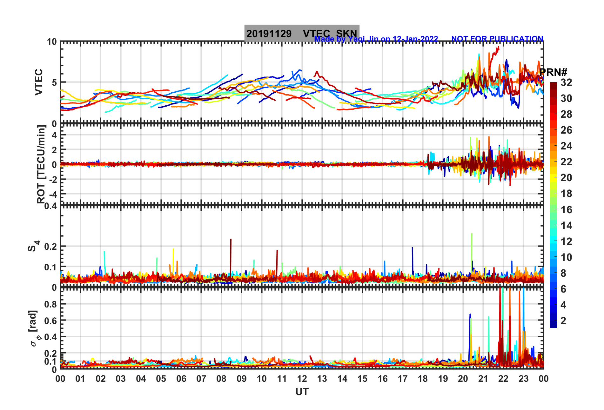Click colorbar tick label 30
Image resolution: width=604 pixels, height=410 pixels.
(566, 98)
